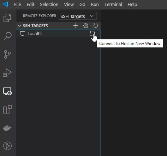Open the Search view icon
This screenshot has height=156, width=167.
(x=7, y=36)
